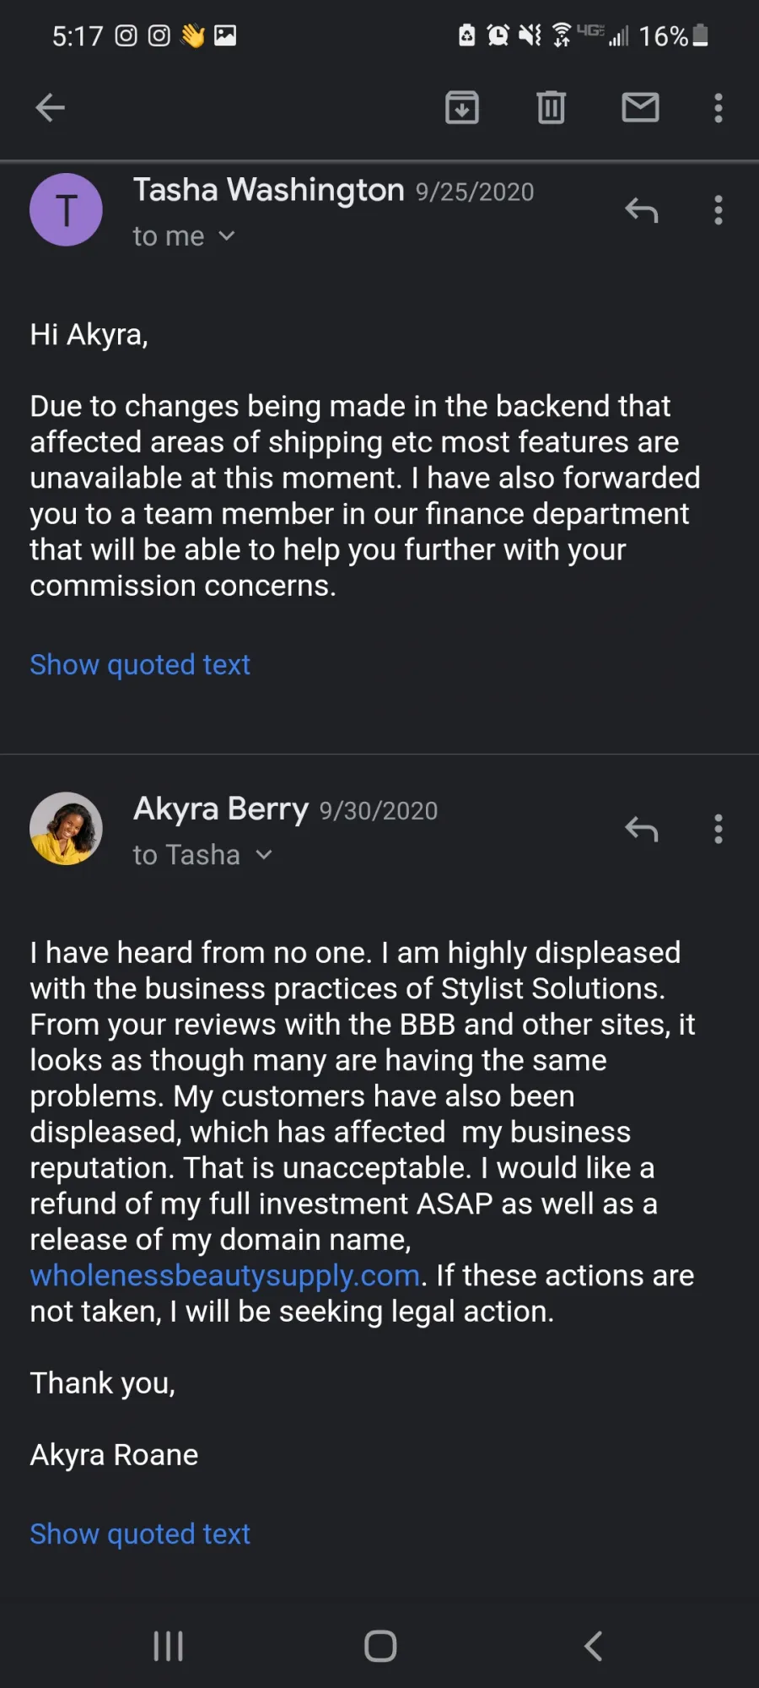Tap the Tasha Washington sender name

pos(268,191)
